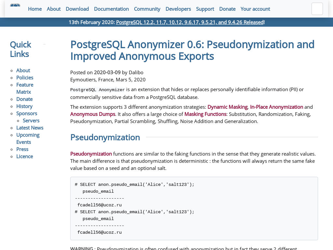Open Feature Matrix quick link
The image size is (333, 250).
click(25, 88)
